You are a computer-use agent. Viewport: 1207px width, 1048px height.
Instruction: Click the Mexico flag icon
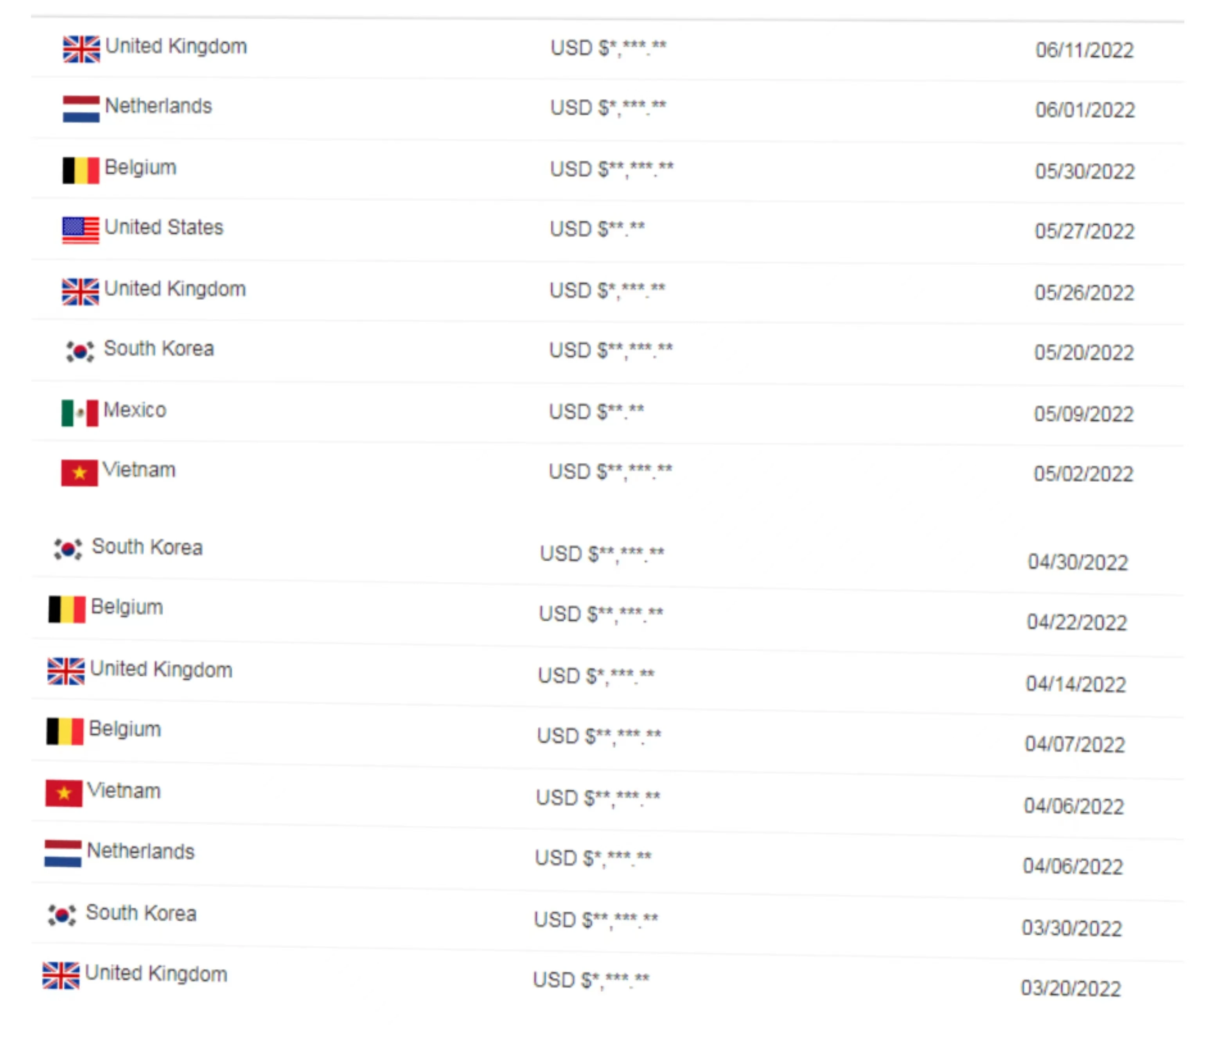click(79, 413)
